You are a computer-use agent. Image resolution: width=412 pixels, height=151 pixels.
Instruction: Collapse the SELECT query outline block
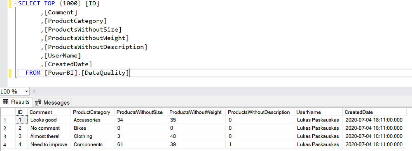[x=15, y=4]
